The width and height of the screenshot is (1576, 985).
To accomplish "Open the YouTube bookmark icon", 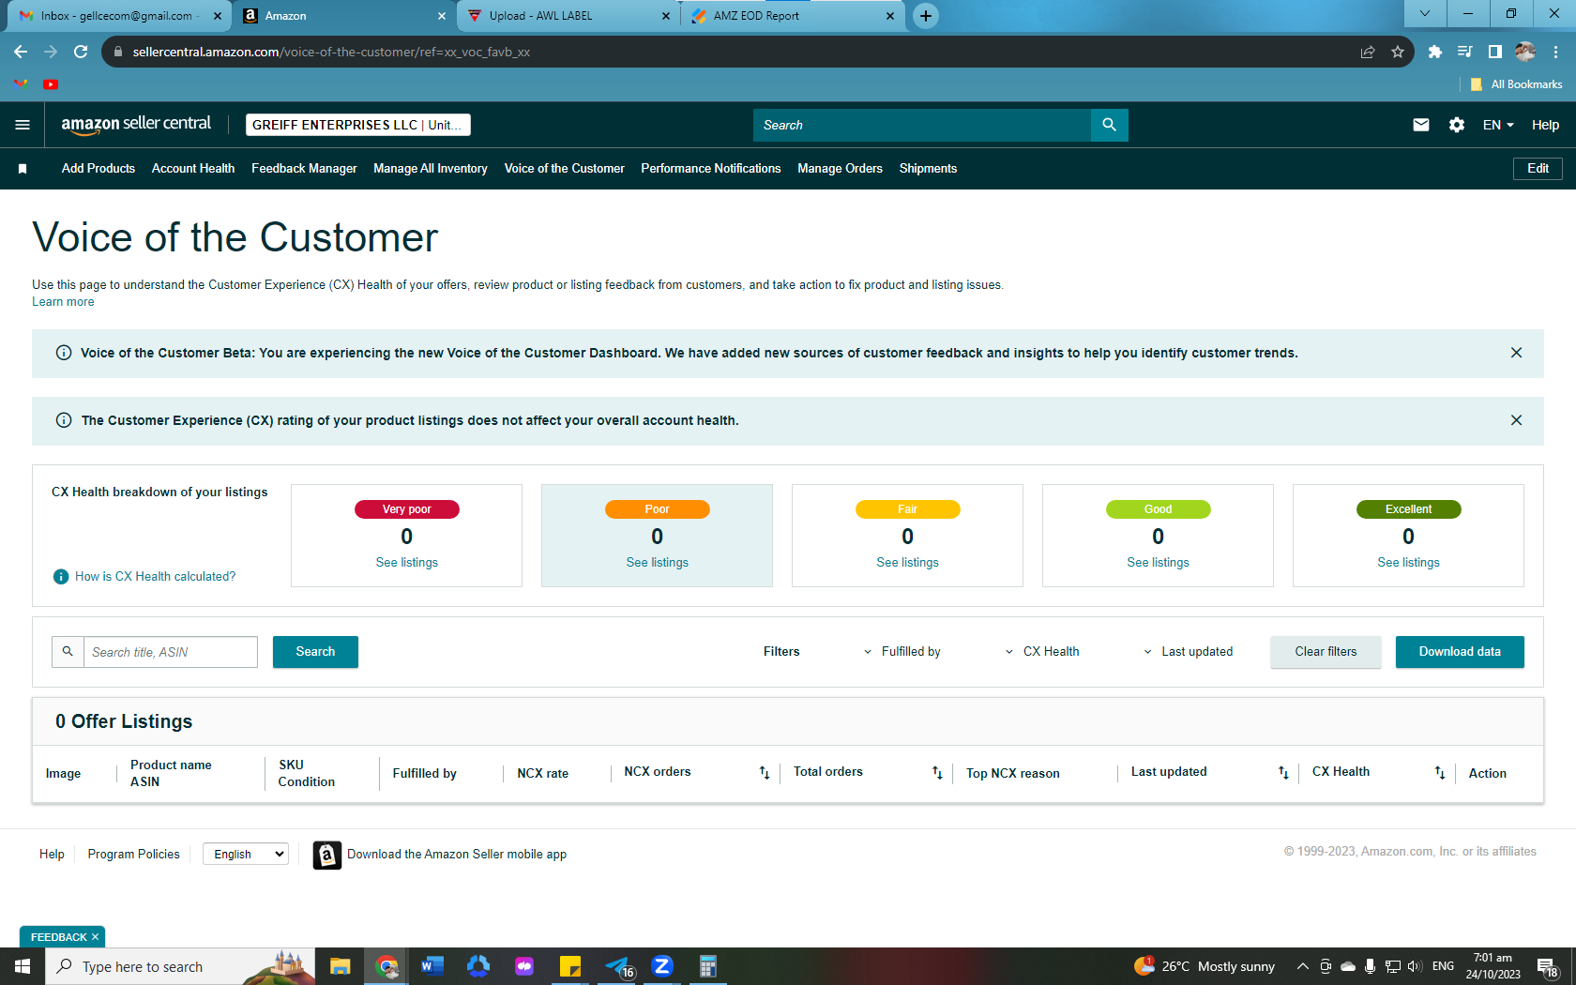I will coord(51,84).
